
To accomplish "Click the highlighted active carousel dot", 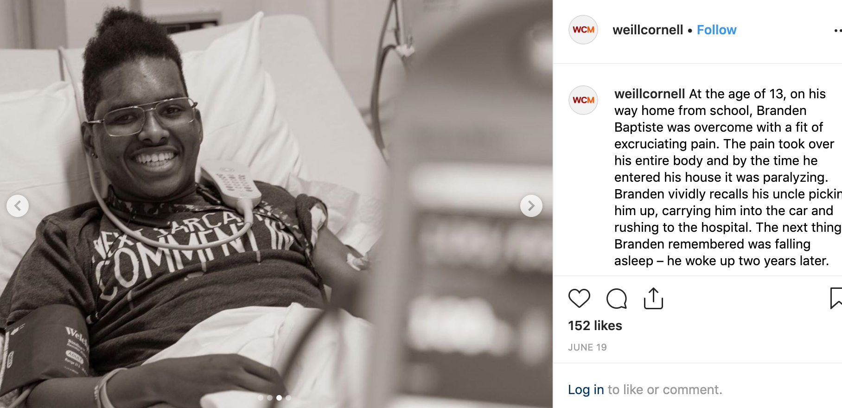I will tap(279, 398).
